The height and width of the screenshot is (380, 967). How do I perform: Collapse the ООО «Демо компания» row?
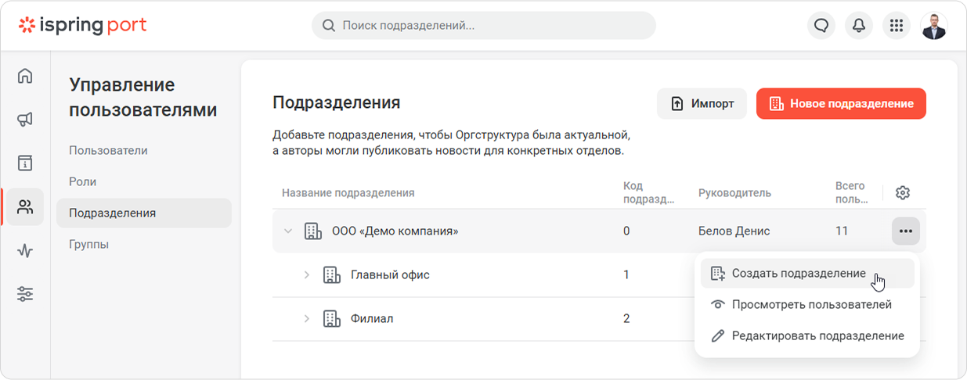(287, 231)
